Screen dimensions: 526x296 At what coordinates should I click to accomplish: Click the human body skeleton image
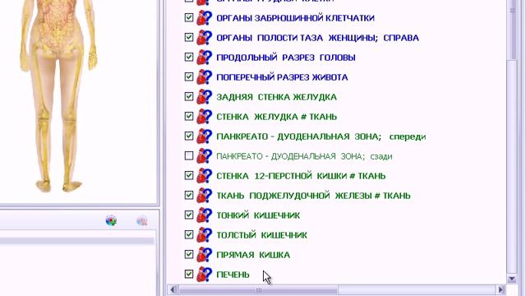coord(58,95)
